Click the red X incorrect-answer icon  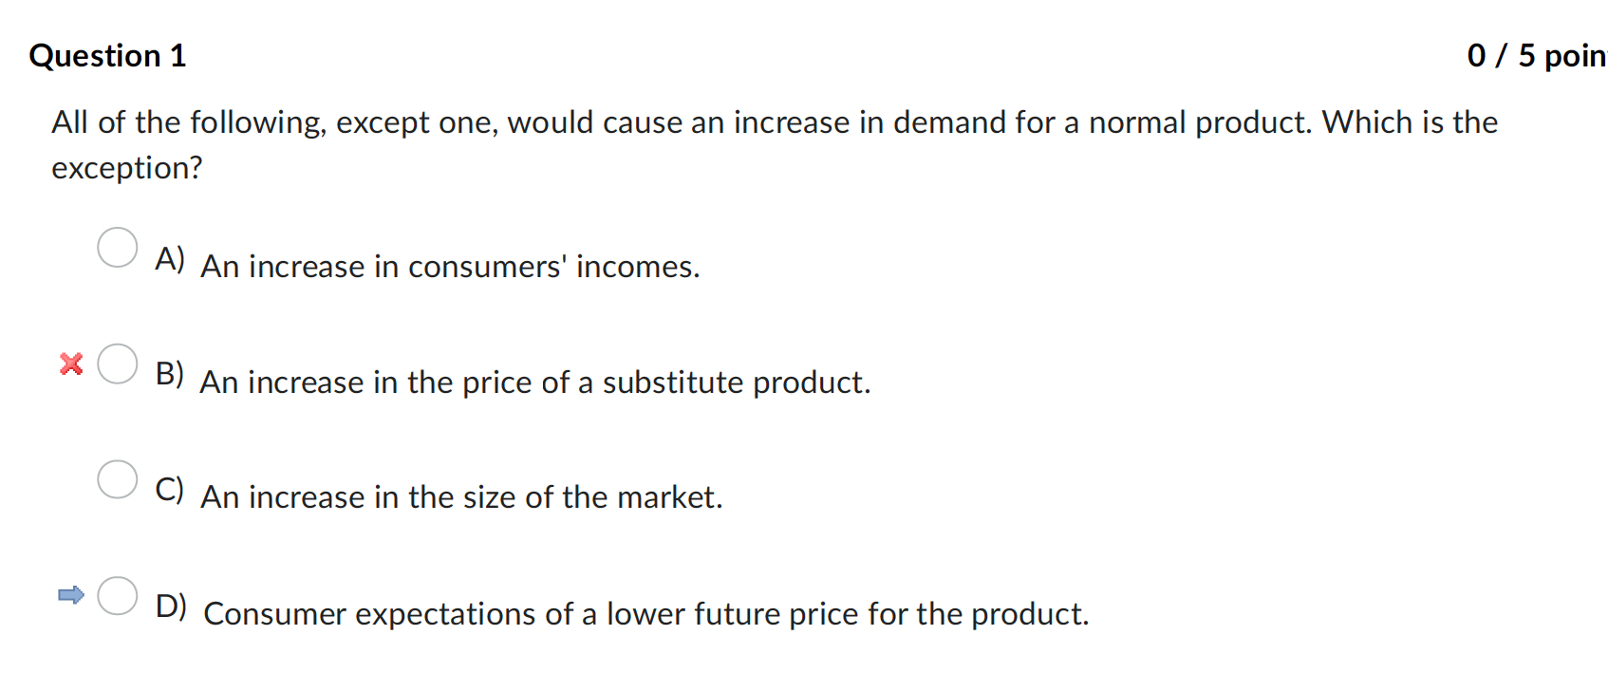(69, 364)
